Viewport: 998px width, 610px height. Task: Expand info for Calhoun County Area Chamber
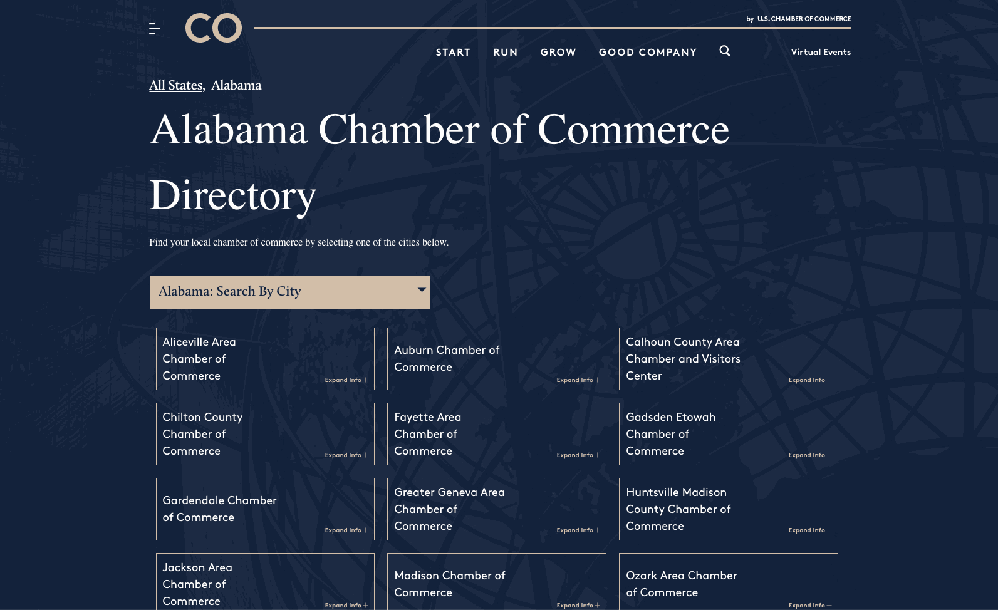pyautogui.click(x=810, y=380)
